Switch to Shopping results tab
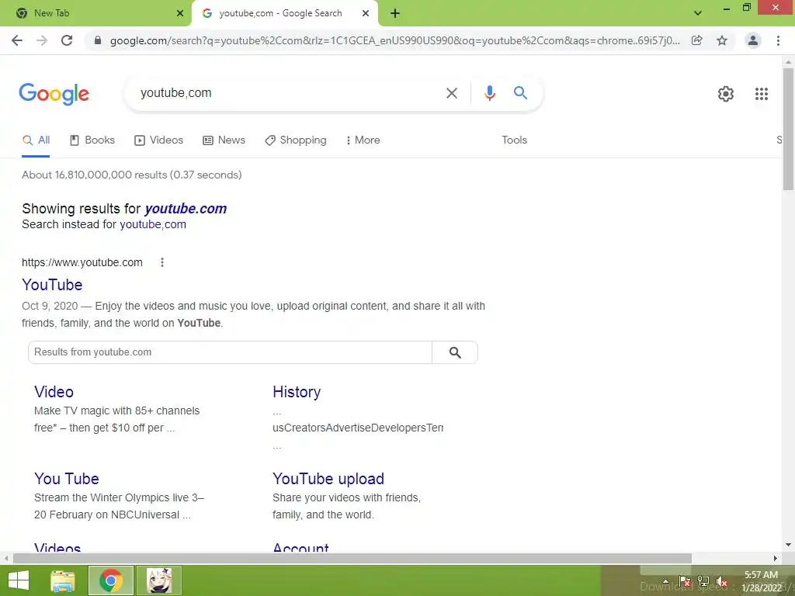The width and height of the screenshot is (795, 596). 296,140
